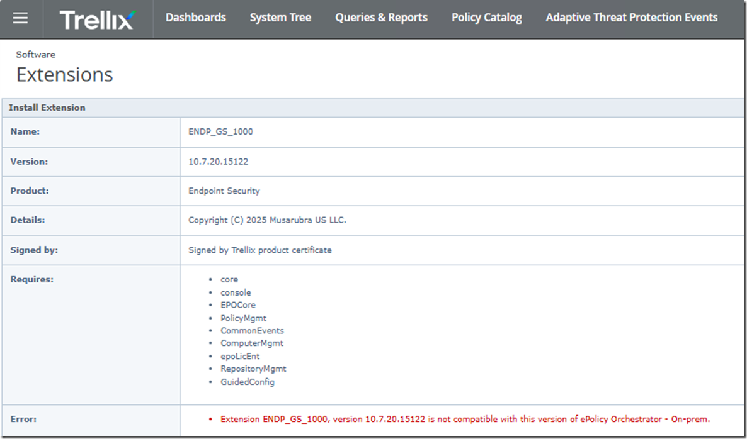Click the Extensions page heading
This screenshot has width=747, height=439.
pos(64,75)
